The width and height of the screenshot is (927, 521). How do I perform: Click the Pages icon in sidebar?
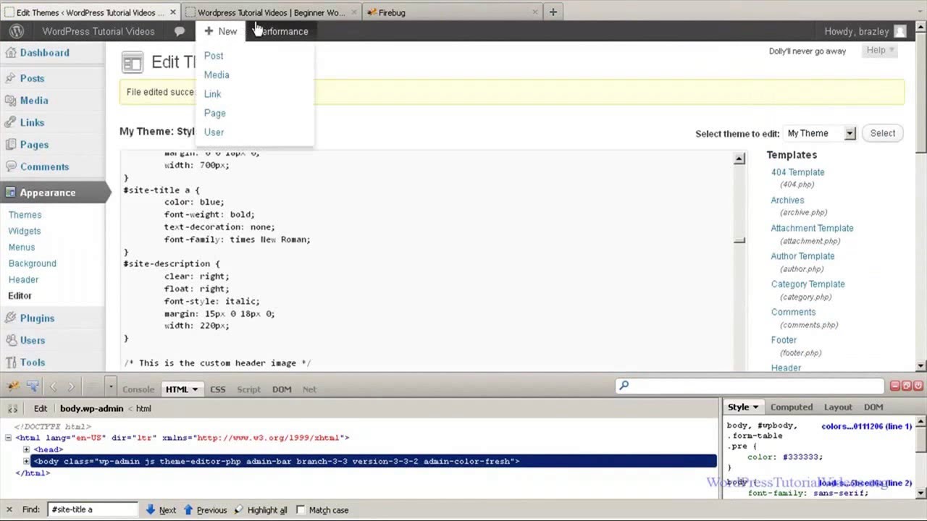pyautogui.click(x=10, y=145)
